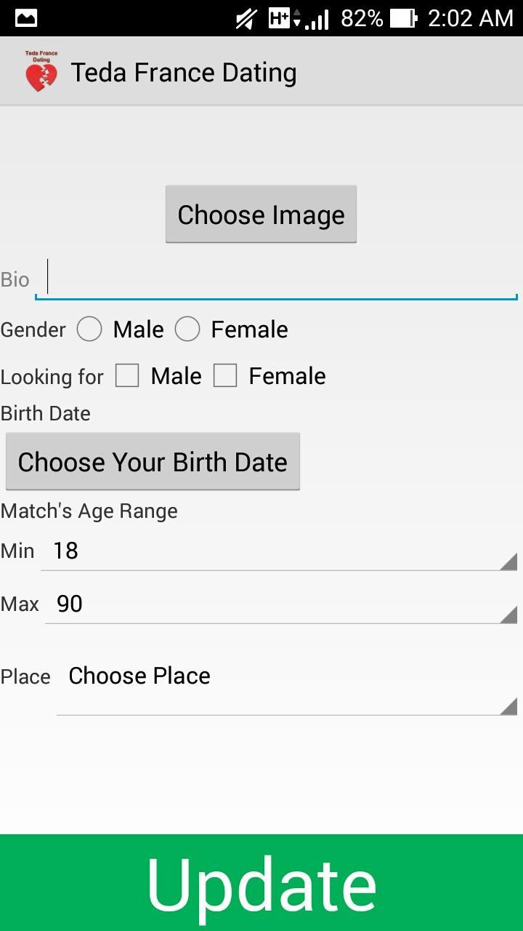Select the Female gender radio button
Viewport: 523px width, 931px height.
[x=187, y=329]
